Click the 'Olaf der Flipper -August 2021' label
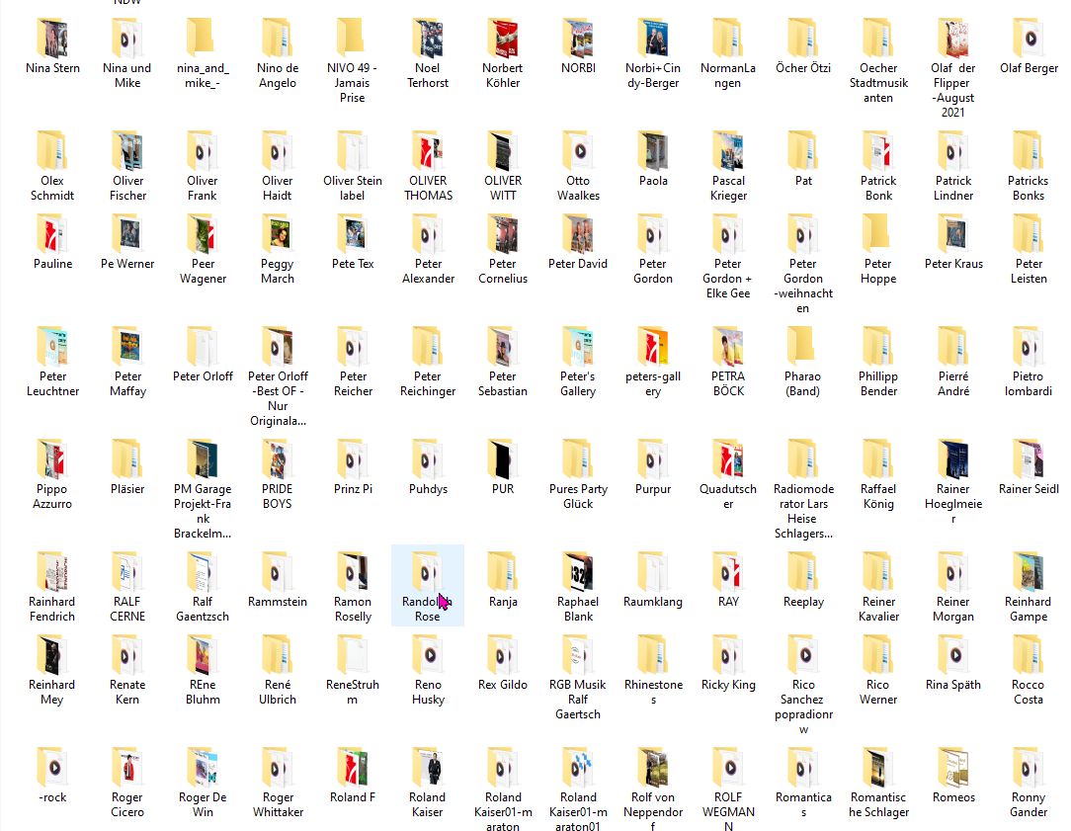 tap(953, 90)
